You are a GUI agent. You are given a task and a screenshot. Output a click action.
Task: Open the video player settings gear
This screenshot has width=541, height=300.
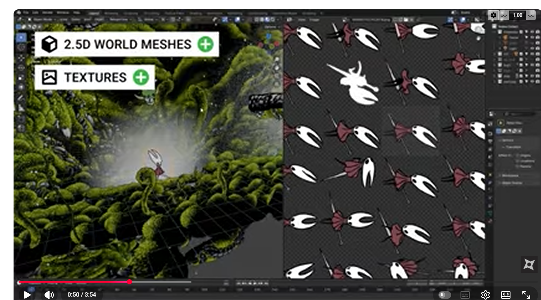pyautogui.click(x=486, y=294)
